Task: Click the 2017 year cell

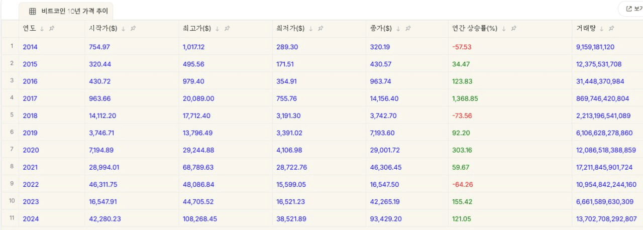Action: pyautogui.click(x=30, y=98)
